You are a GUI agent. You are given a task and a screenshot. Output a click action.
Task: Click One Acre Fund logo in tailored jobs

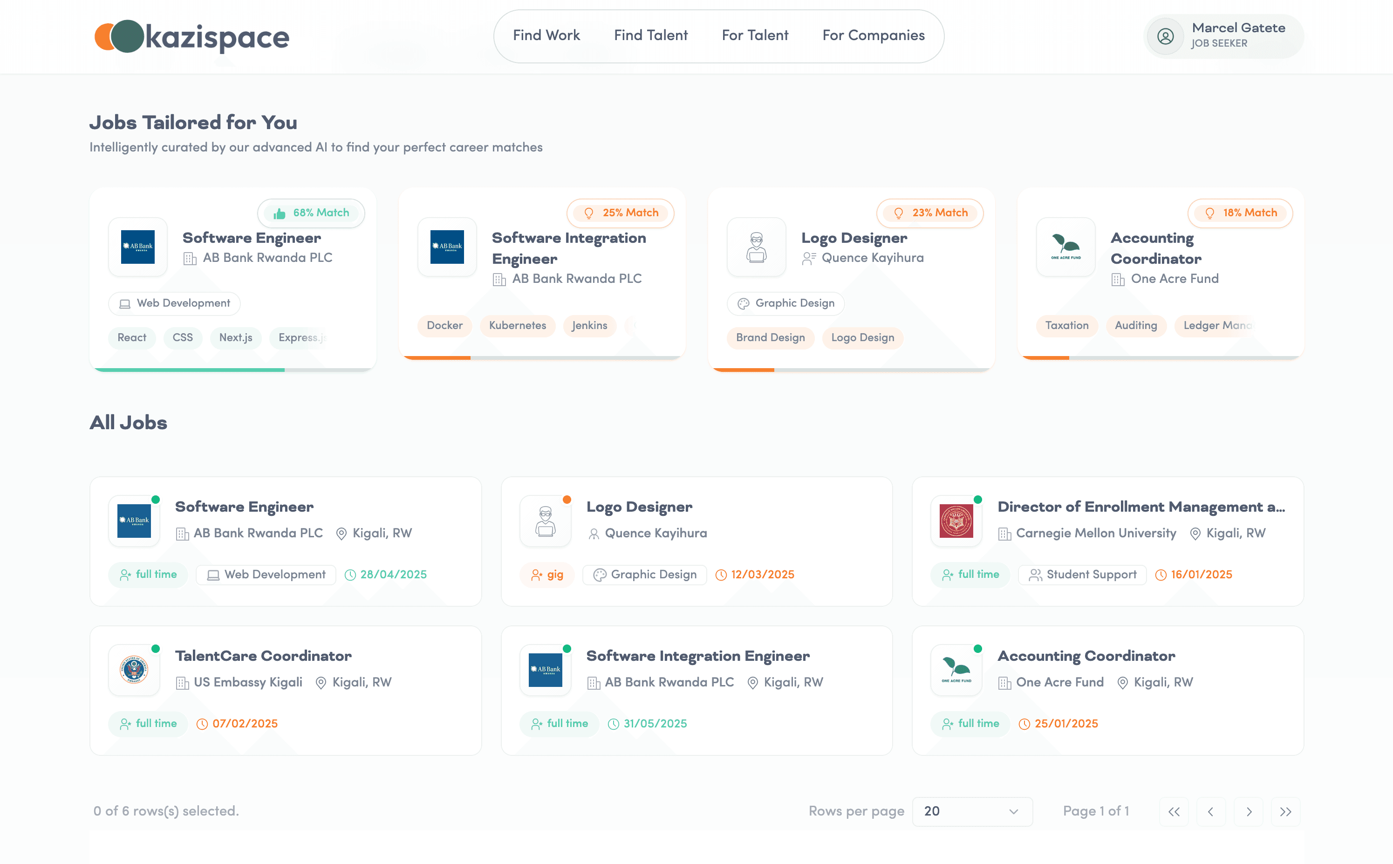pos(1065,247)
